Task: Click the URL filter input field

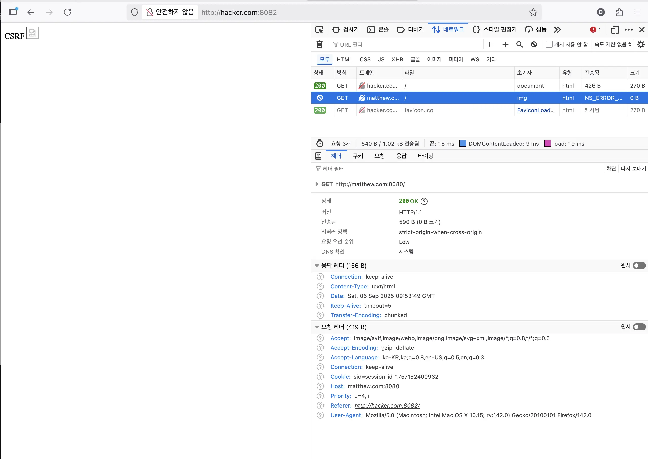Action: 407,44
